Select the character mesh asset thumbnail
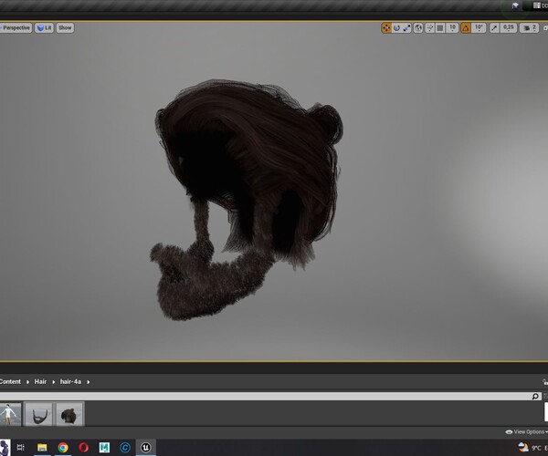The height and width of the screenshot is (456, 548). (9, 414)
